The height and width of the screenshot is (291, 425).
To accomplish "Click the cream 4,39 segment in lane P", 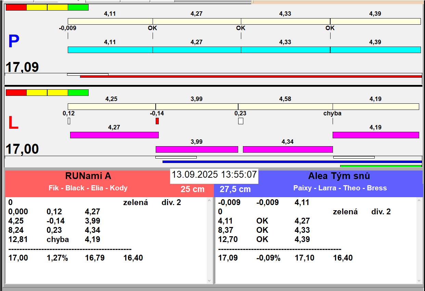I will (375, 21).
